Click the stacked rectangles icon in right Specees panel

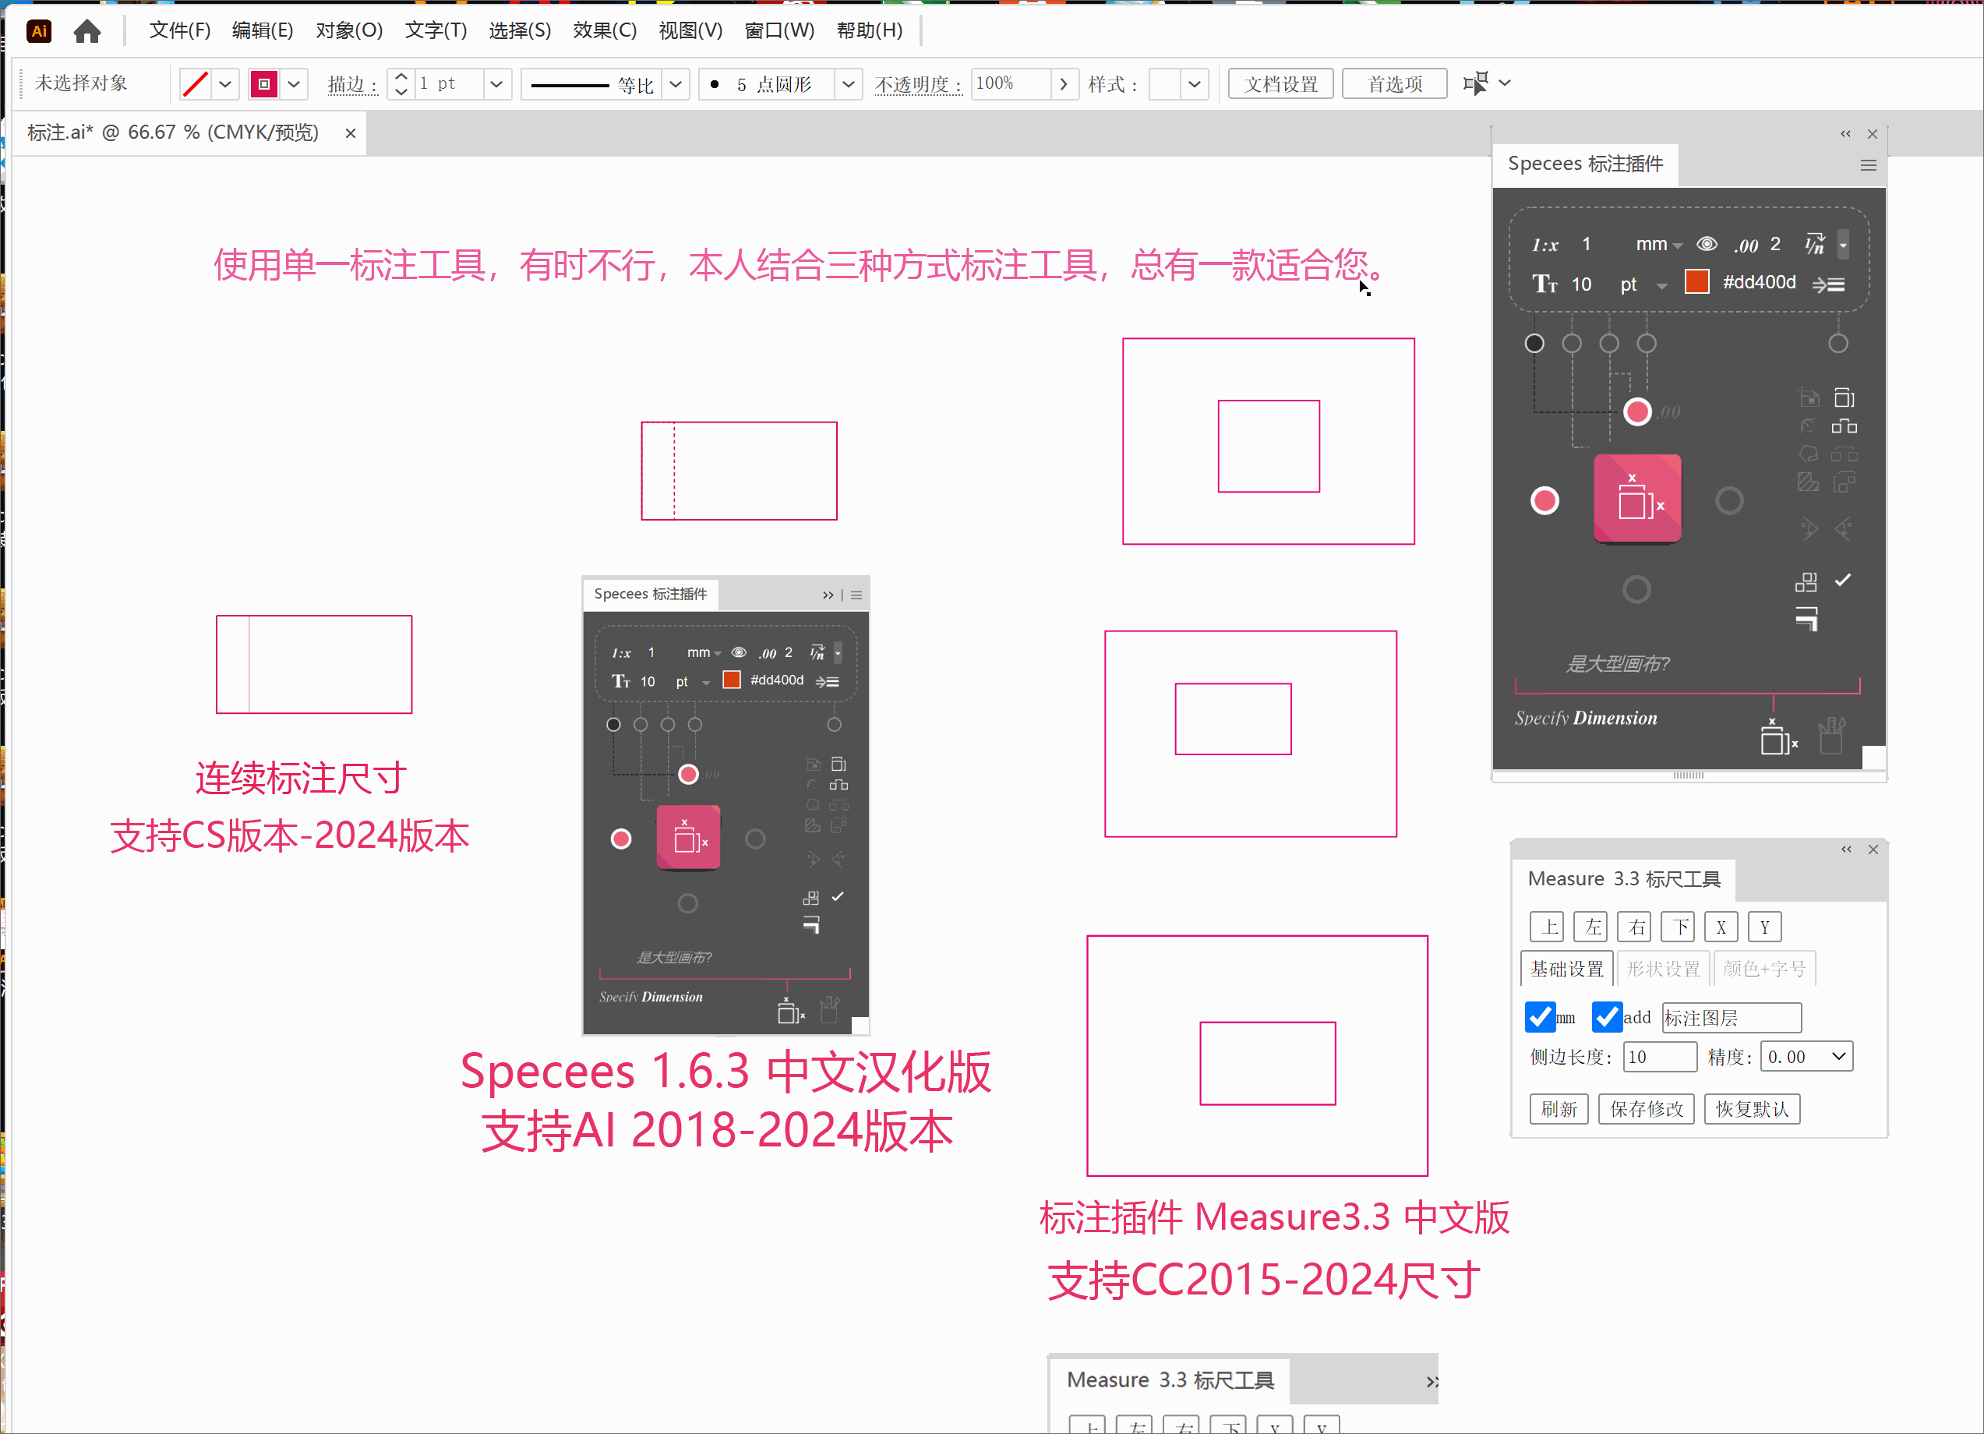pyautogui.click(x=1844, y=398)
